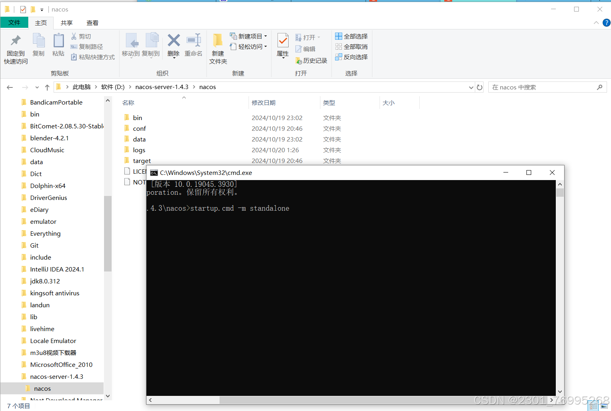Click the search magnifier icon
This screenshot has width=611, height=411.
point(599,87)
